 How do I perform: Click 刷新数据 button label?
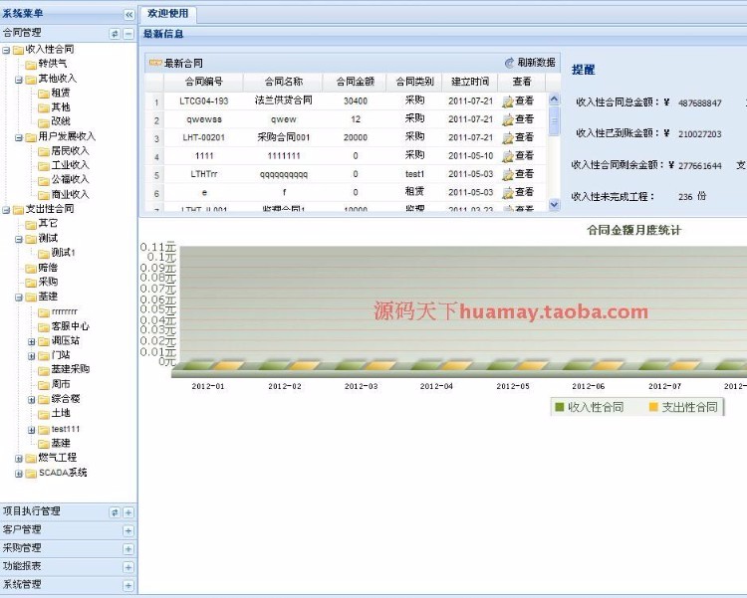pyautogui.click(x=537, y=63)
